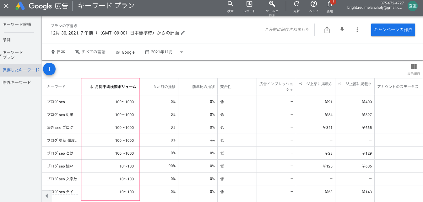Image resolution: width=423 pixels, height=202 pixels.
Task: Click the ￥28 bid value
Action: coord(329,153)
